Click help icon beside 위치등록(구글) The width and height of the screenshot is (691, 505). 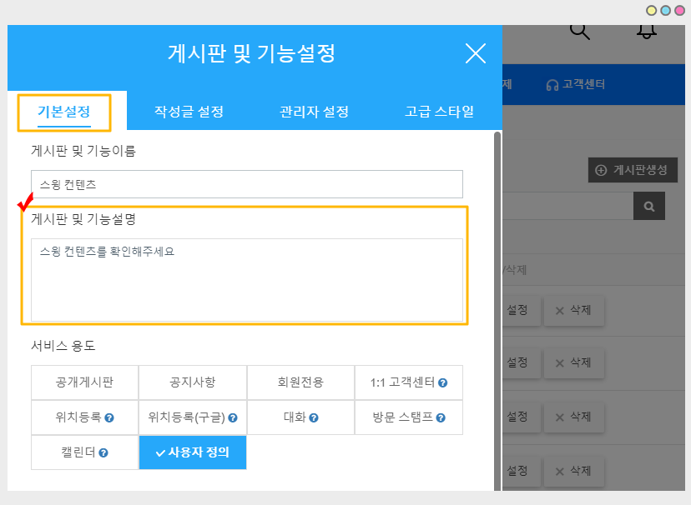click(x=233, y=417)
